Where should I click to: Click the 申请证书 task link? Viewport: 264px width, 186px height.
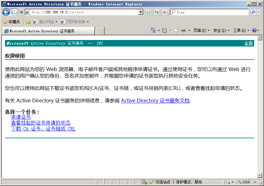21,117
